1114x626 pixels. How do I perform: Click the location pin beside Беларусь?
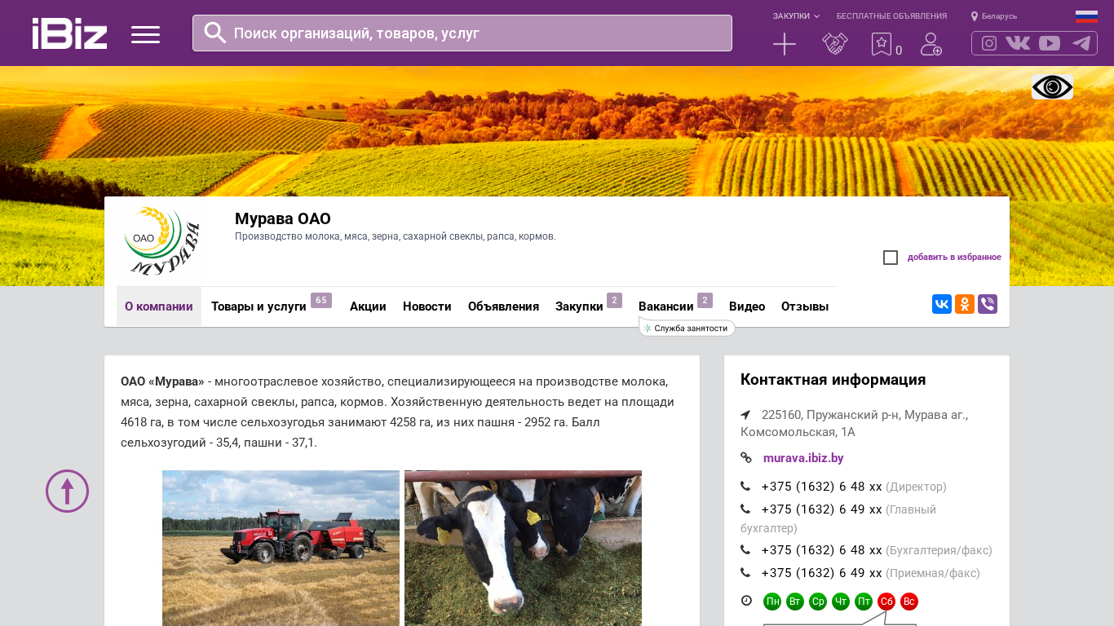975,16
